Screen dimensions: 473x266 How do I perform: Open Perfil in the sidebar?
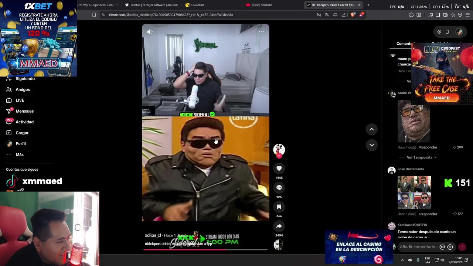20,144
